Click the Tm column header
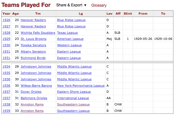 (38, 14)
